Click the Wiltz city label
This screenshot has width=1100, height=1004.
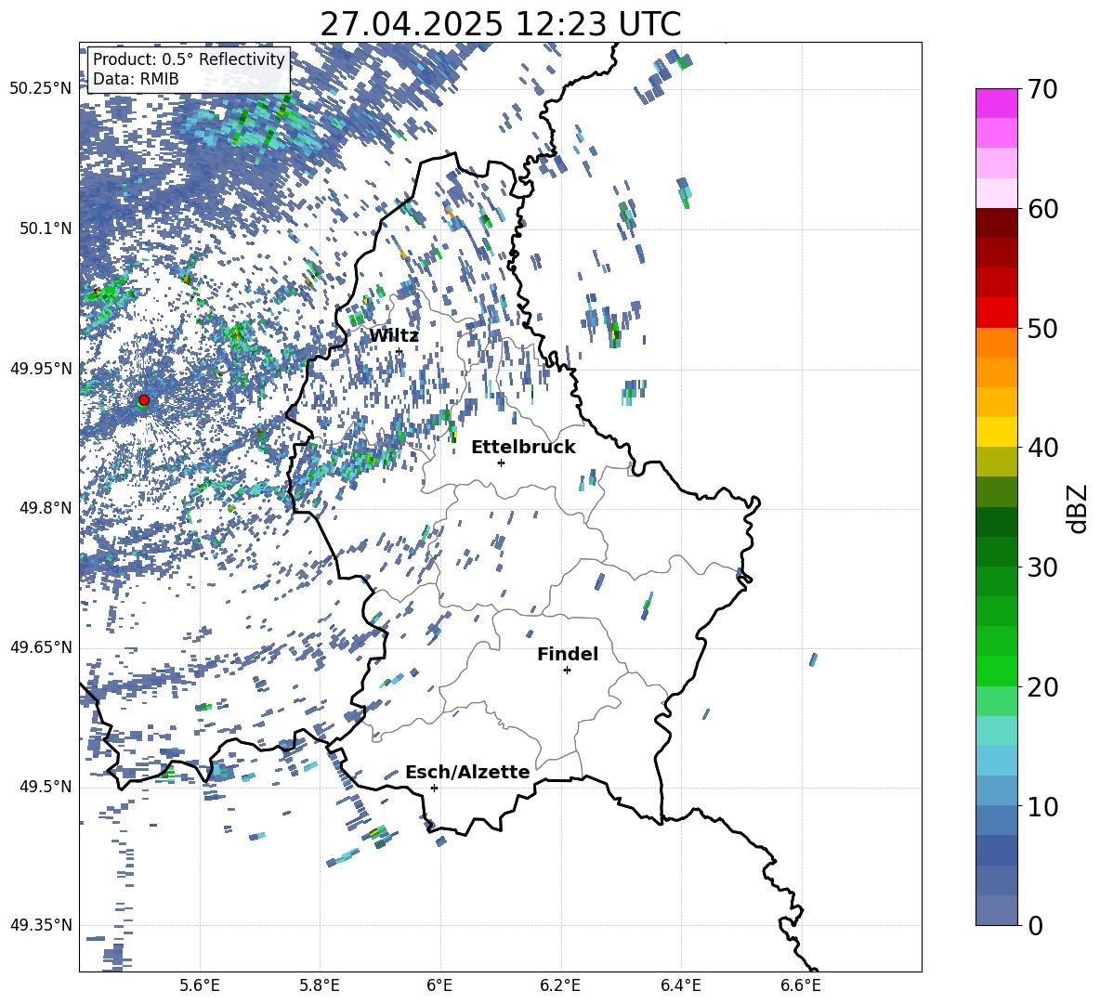coord(394,336)
